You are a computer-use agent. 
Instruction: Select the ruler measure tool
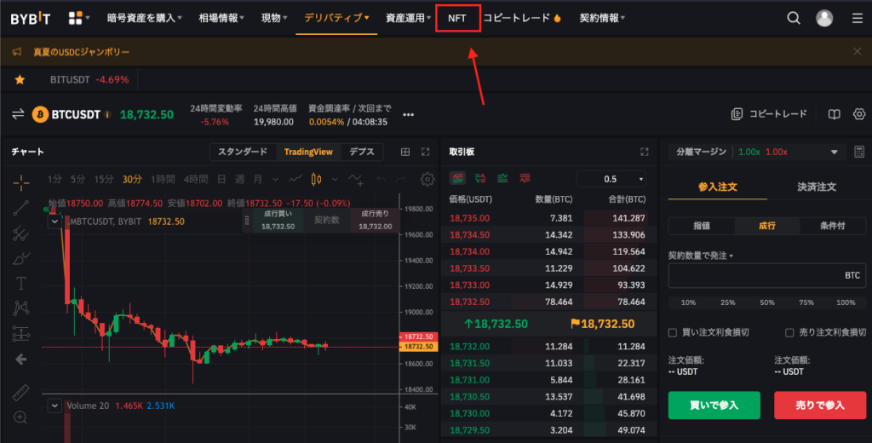(x=21, y=393)
